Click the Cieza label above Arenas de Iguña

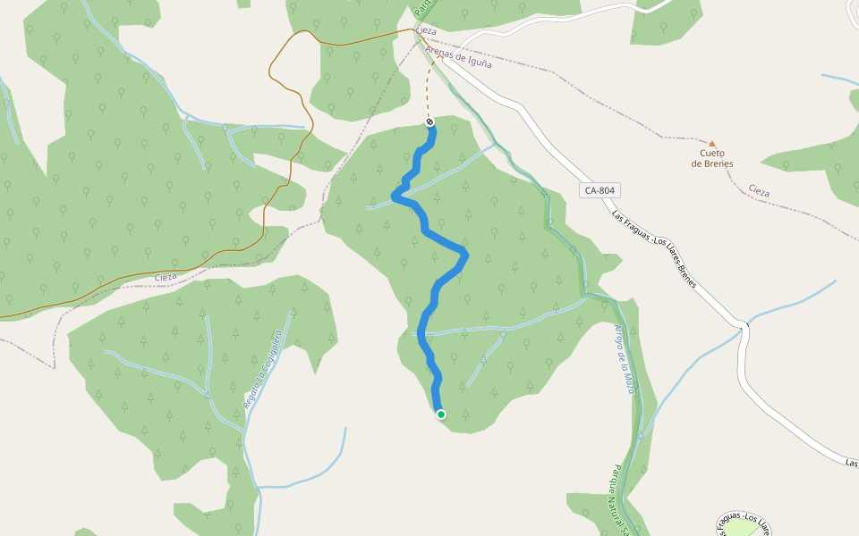coord(426,30)
